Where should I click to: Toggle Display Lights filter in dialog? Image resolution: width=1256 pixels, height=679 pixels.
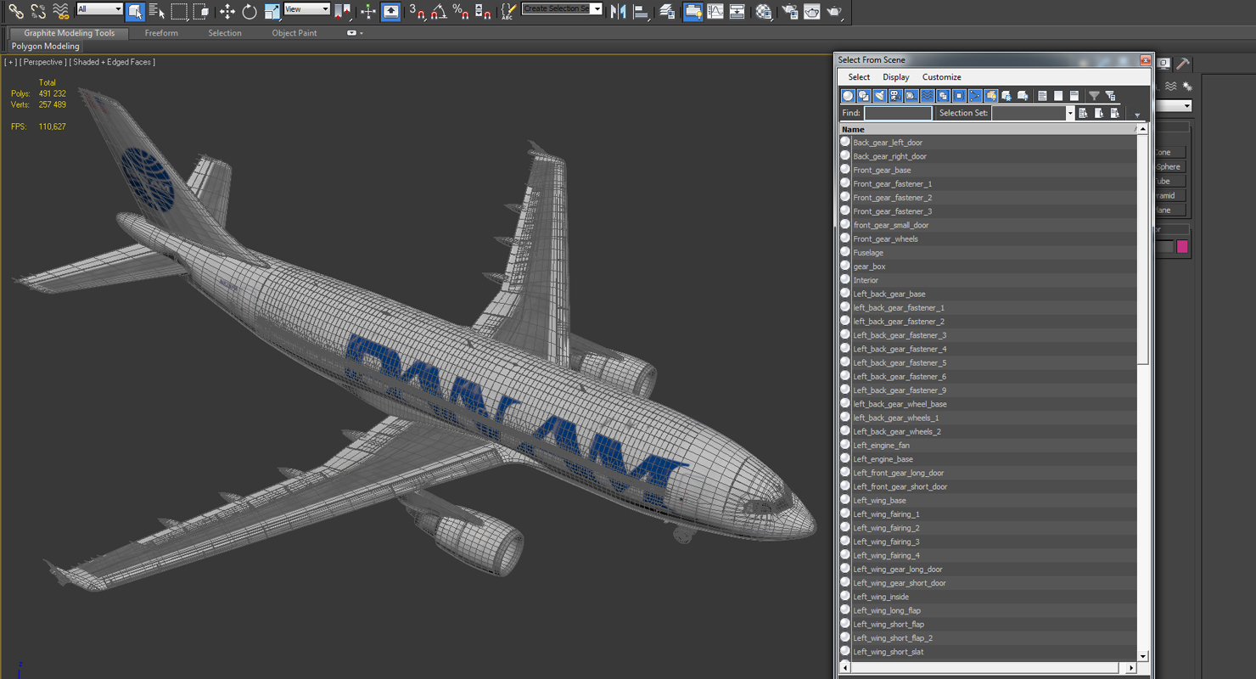pos(879,96)
